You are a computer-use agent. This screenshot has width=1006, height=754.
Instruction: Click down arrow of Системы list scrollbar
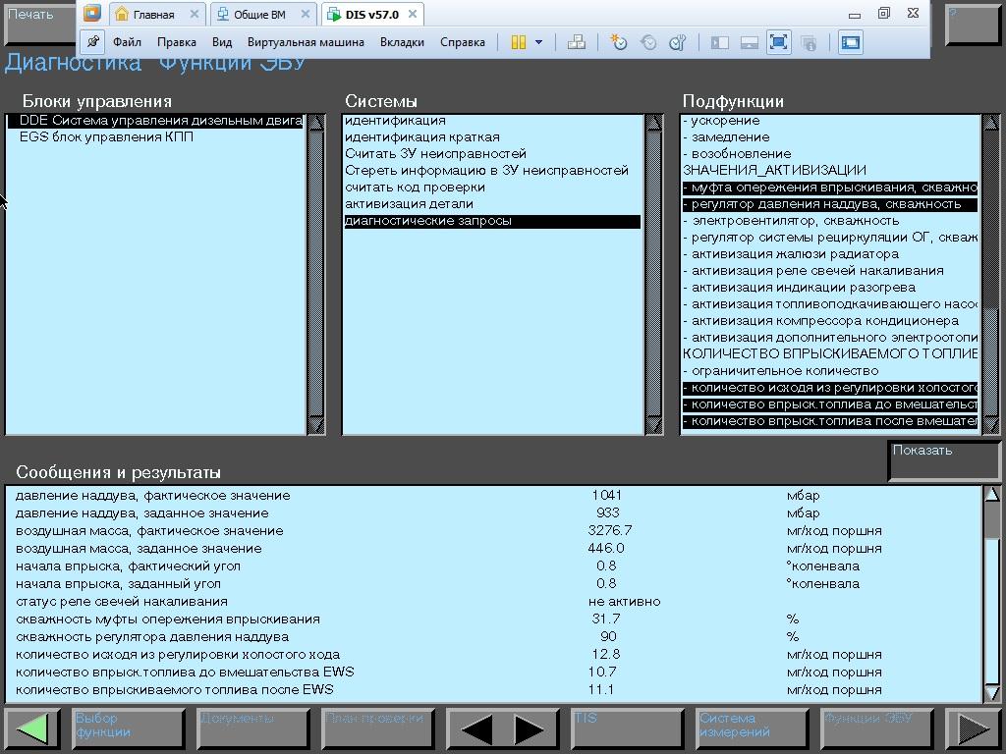(x=653, y=425)
